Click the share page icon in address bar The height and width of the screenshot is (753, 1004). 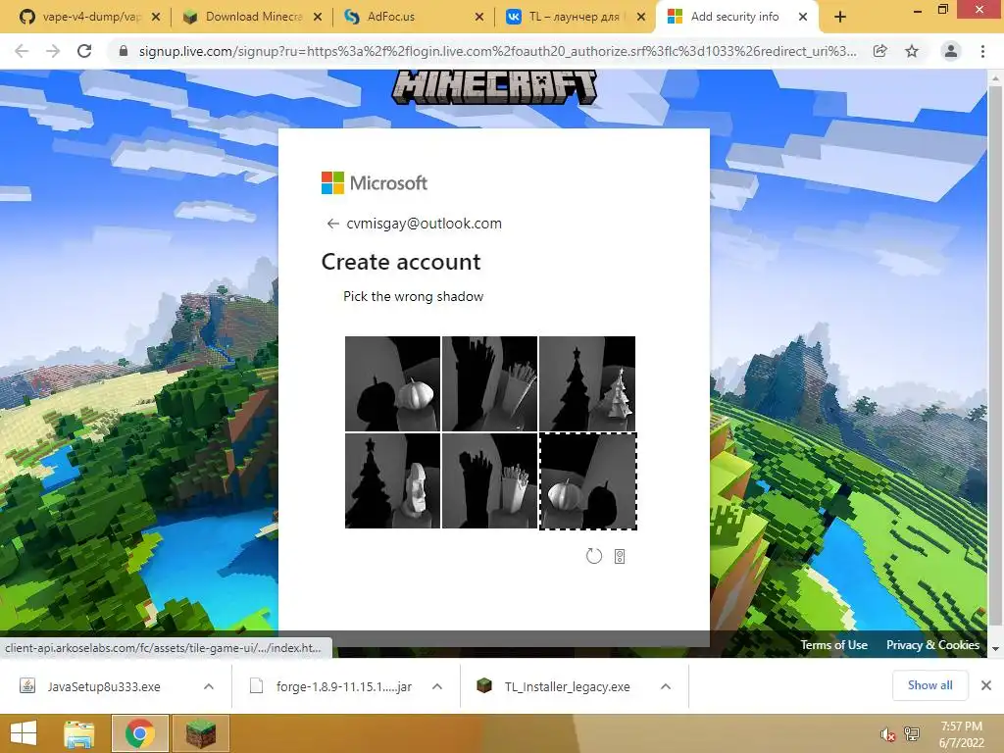coord(880,51)
